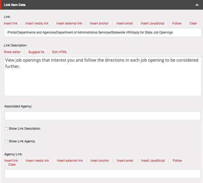Image resolution: width=203 pixels, height=183 pixels.
Task: Click the Link path input field
Action: (x=103, y=33)
